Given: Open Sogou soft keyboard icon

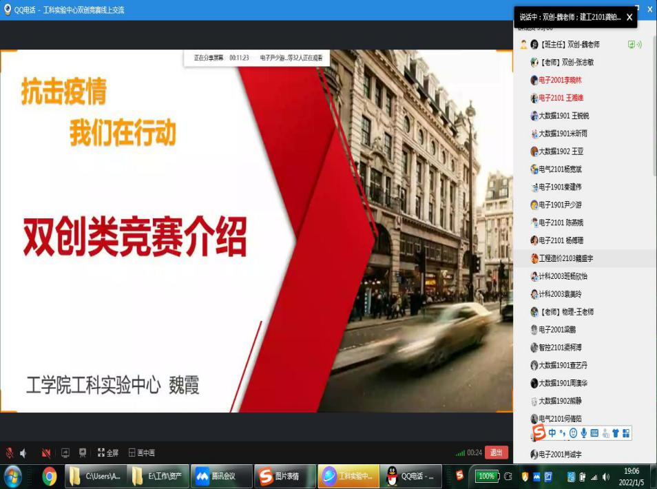Looking at the screenshot, I should (595, 433).
